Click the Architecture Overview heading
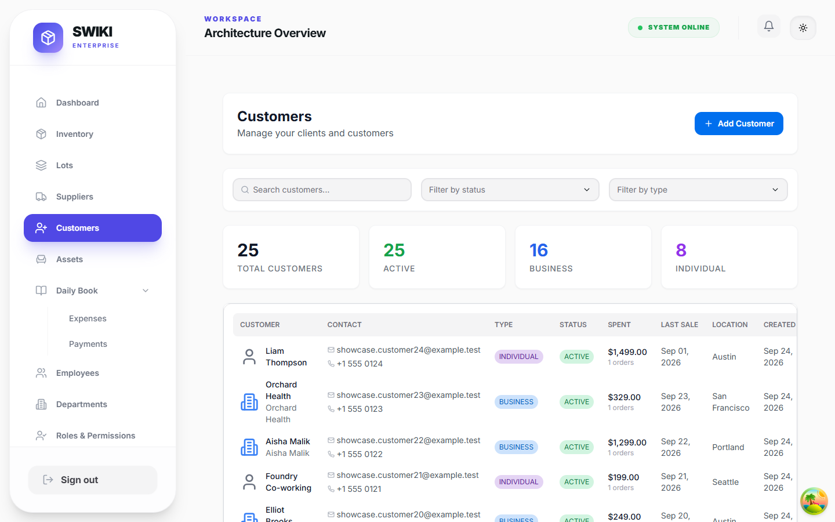This screenshot has height=522, width=835. (265, 33)
